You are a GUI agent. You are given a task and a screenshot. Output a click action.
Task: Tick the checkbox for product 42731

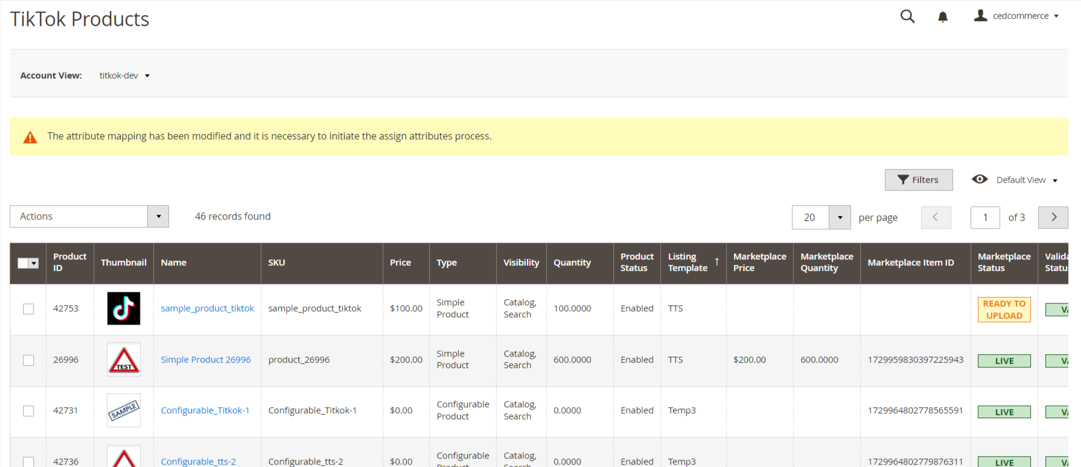coord(28,411)
